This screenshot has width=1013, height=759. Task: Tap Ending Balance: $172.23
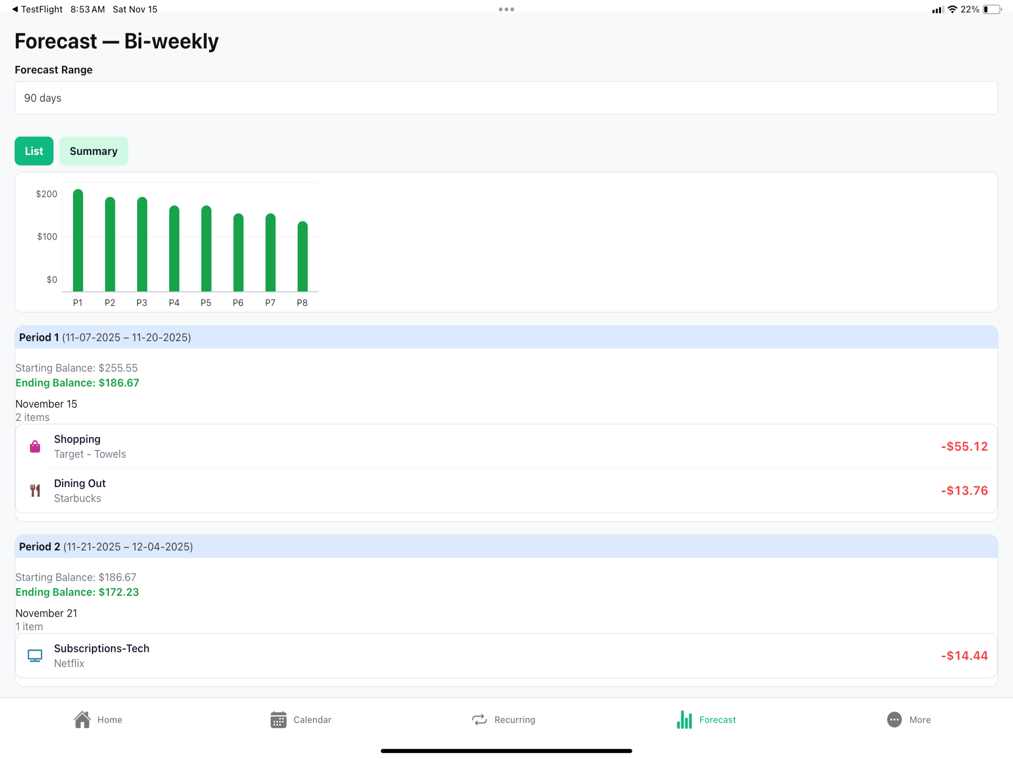click(x=77, y=592)
